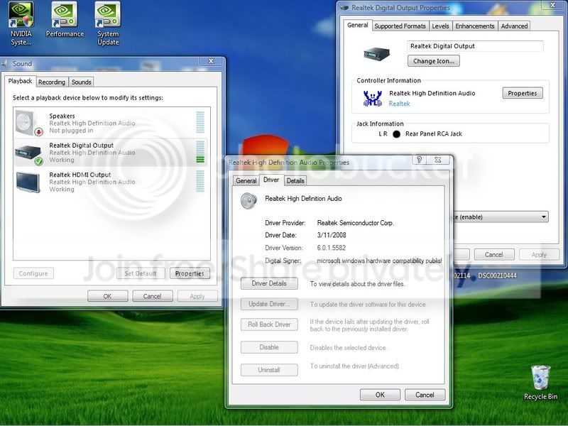Click the Disable device button
The image size is (568, 426).
click(x=269, y=347)
